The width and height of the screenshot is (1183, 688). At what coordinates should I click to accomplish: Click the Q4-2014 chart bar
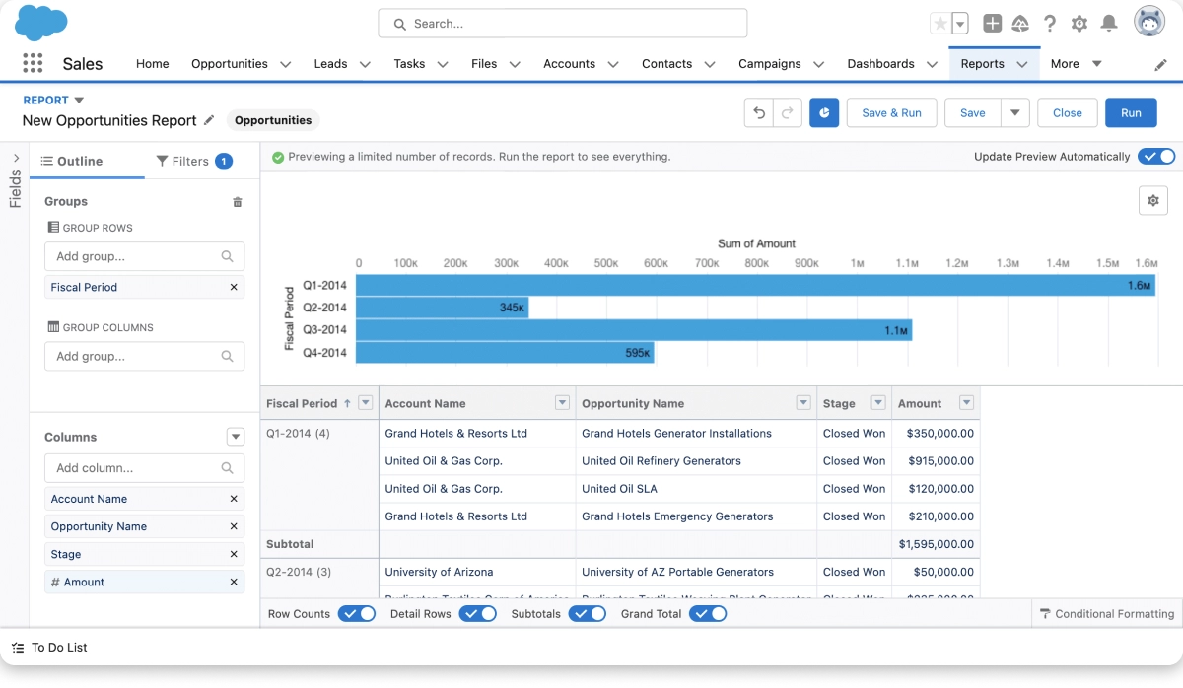click(x=505, y=352)
